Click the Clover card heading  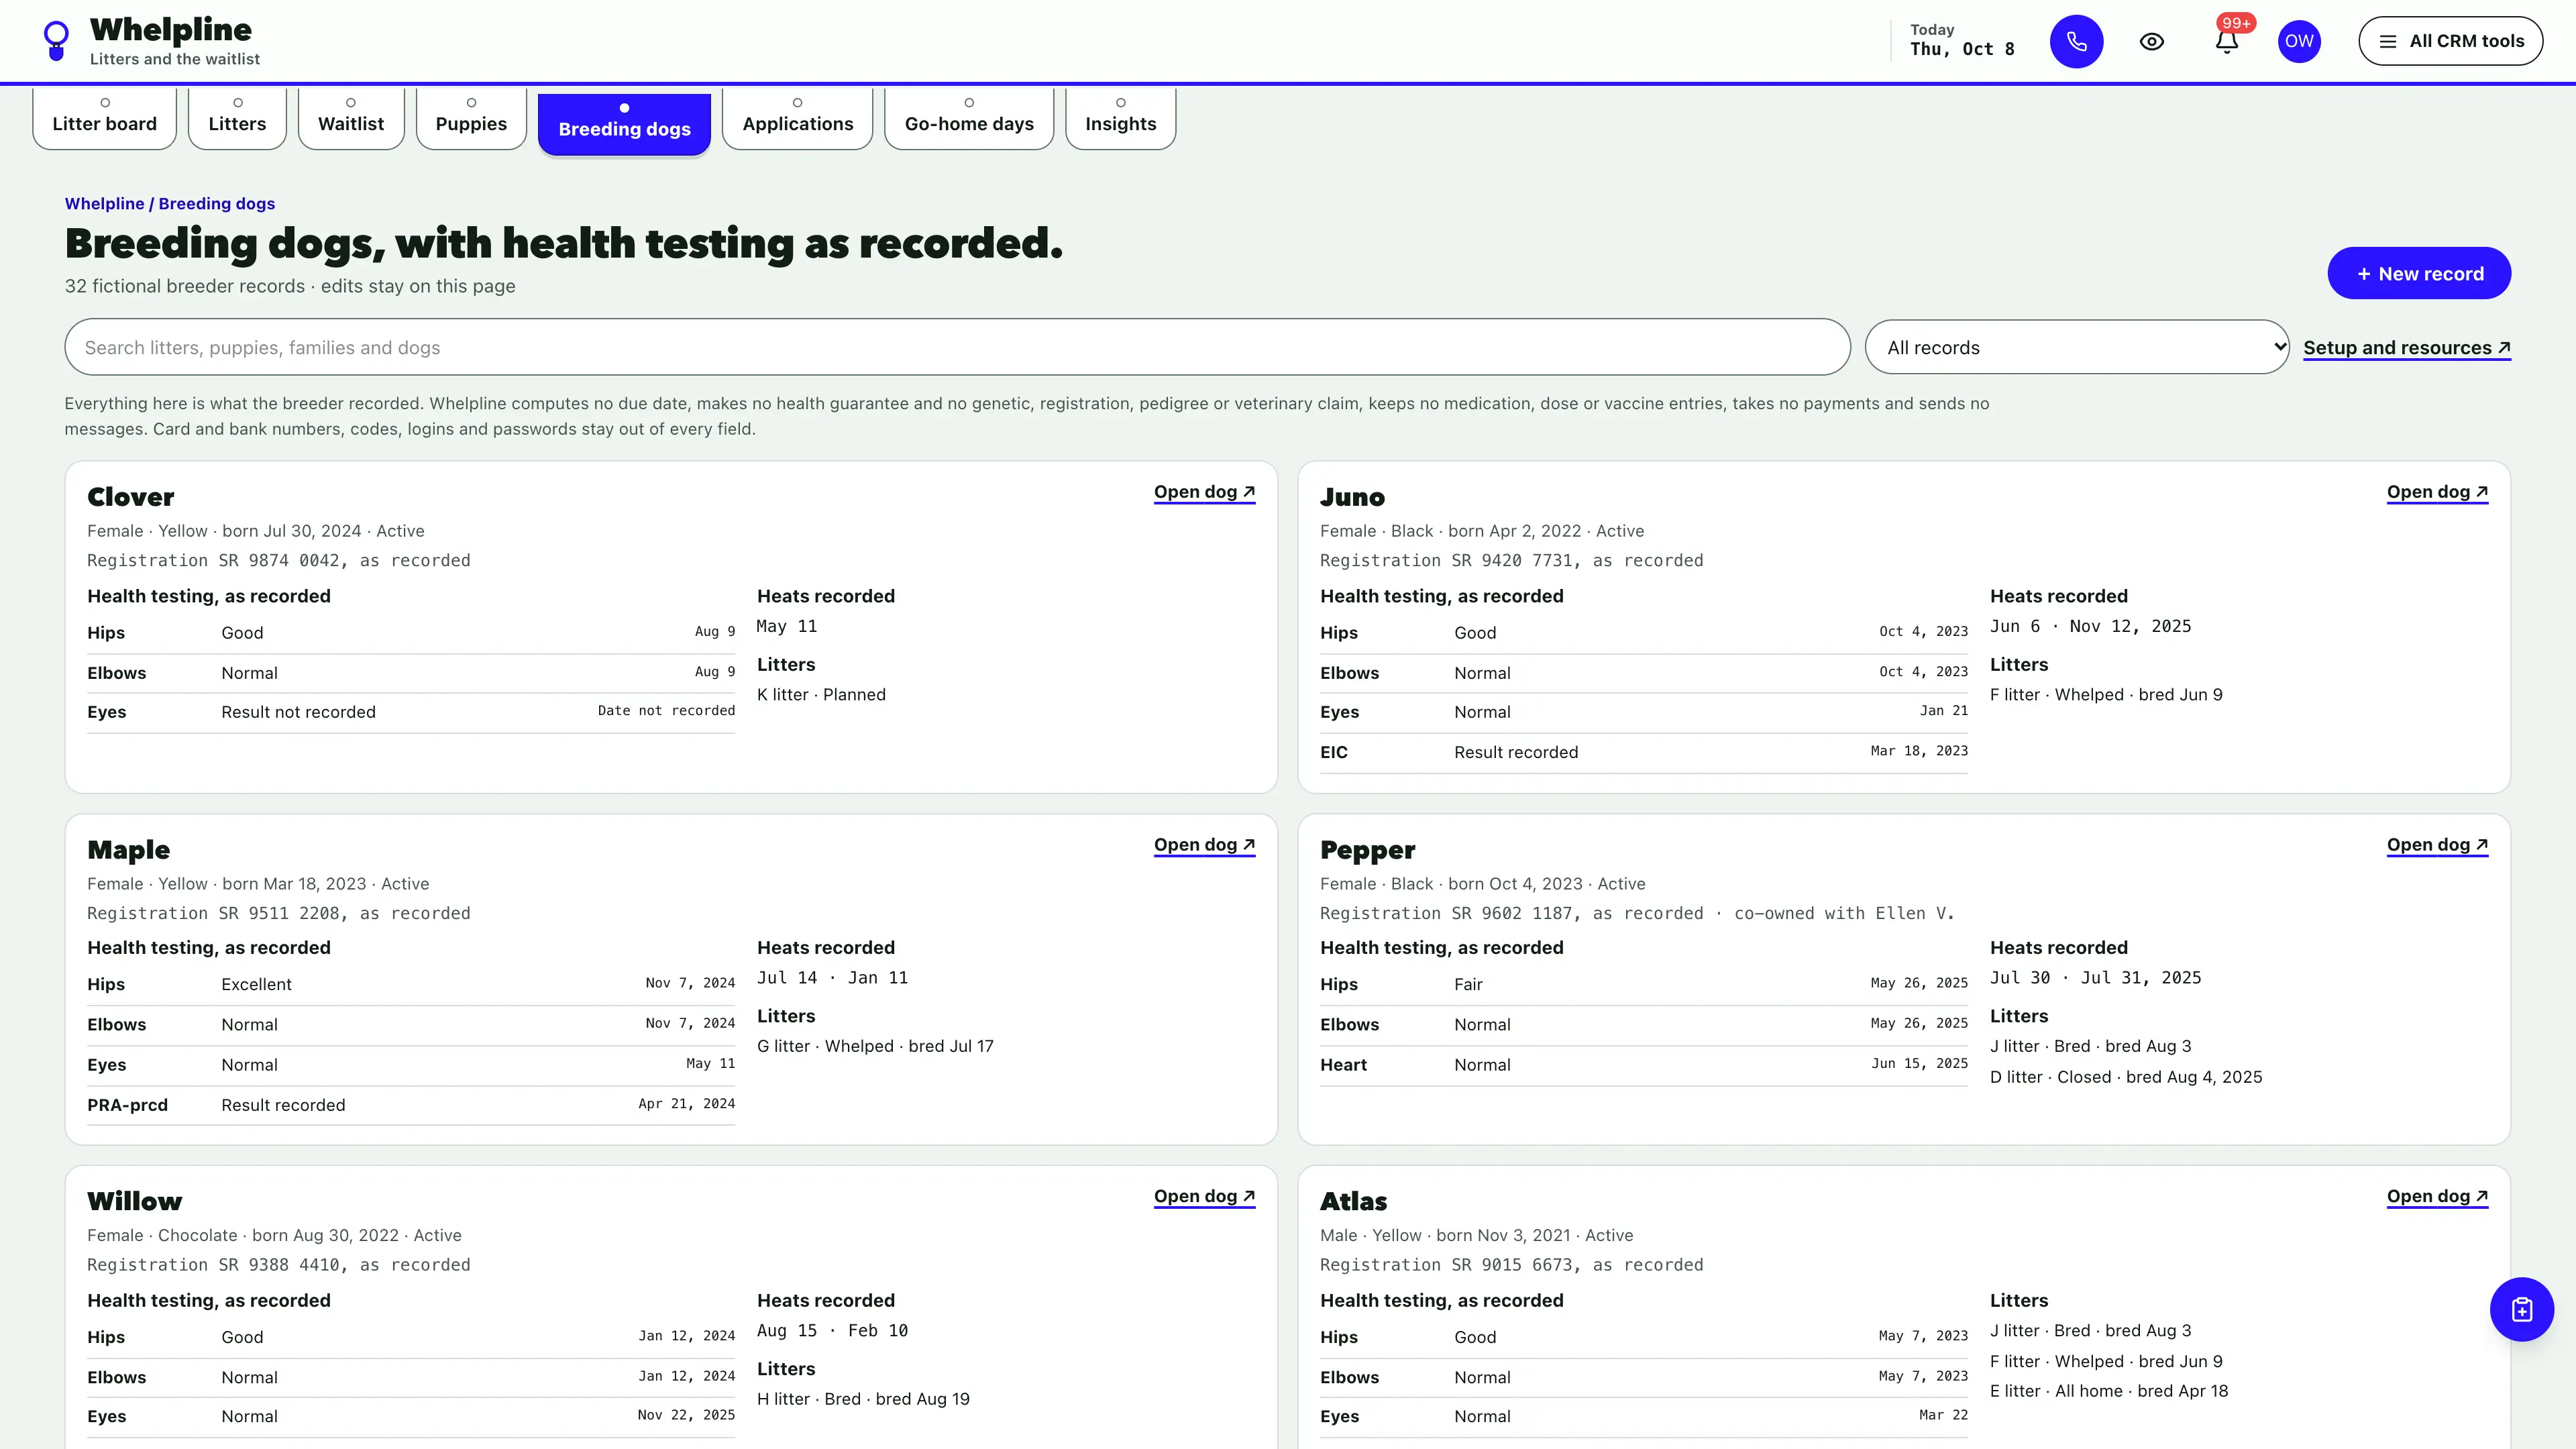pos(130,497)
